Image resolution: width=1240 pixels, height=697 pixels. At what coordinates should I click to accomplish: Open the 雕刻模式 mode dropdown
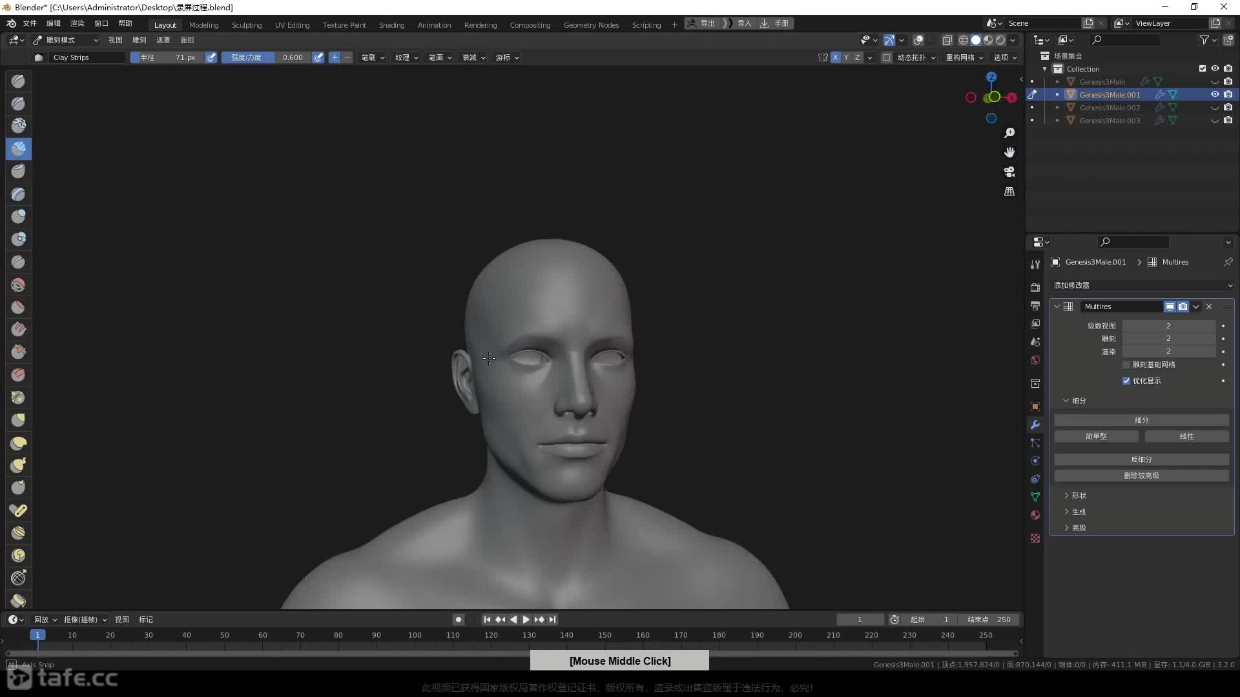click(66, 40)
